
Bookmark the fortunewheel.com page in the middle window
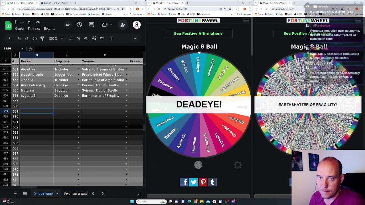click(x=230, y=9)
